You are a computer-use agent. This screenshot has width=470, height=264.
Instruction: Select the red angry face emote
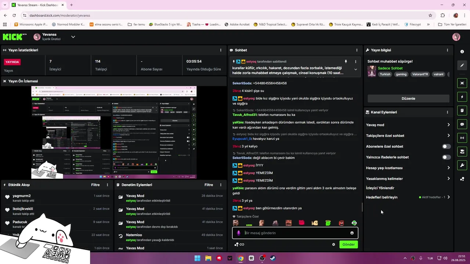[x=341, y=223]
